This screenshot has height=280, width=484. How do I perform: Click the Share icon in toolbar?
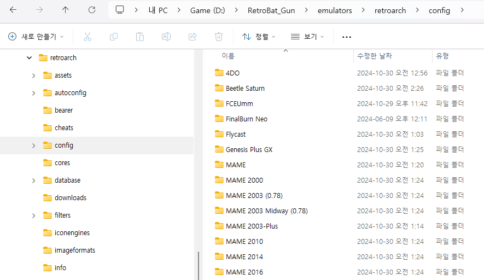coord(193,37)
